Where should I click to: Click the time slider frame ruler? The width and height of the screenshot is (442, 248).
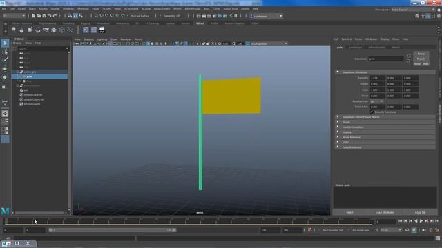click(x=189, y=221)
